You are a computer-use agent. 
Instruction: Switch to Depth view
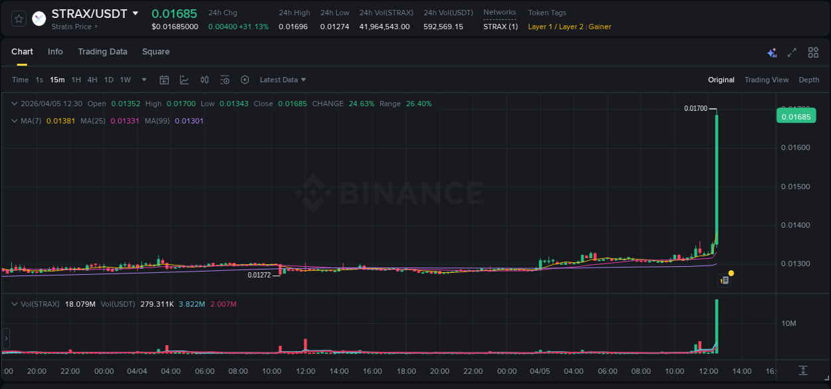click(808, 79)
